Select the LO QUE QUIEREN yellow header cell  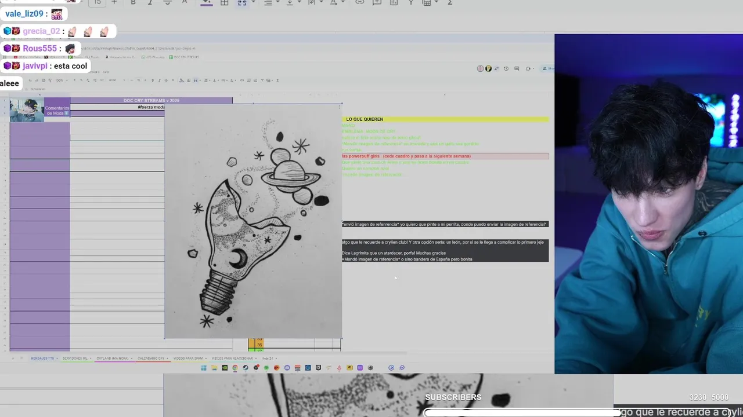click(x=445, y=119)
